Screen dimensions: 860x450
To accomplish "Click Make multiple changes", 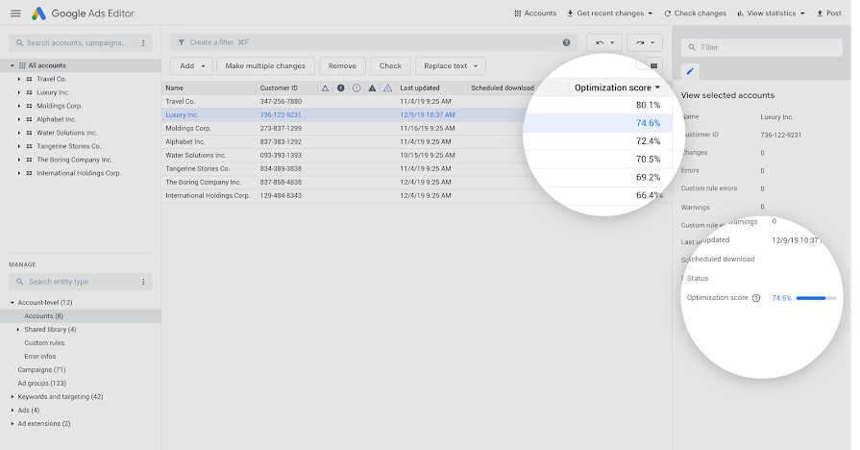I will click(x=265, y=65).
